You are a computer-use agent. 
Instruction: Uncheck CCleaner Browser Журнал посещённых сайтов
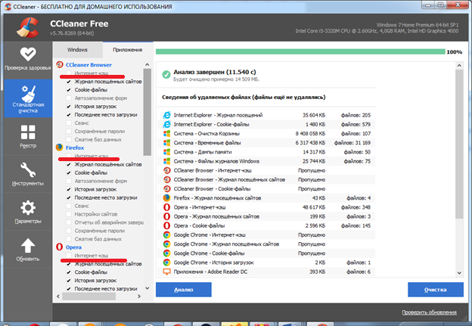69,82
